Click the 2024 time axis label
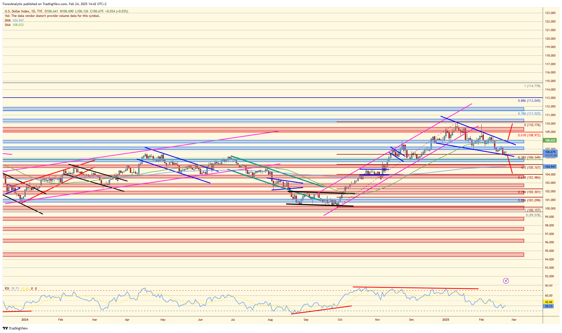Image resolution: width=562 pixels, height=333 pixels. 25,320
